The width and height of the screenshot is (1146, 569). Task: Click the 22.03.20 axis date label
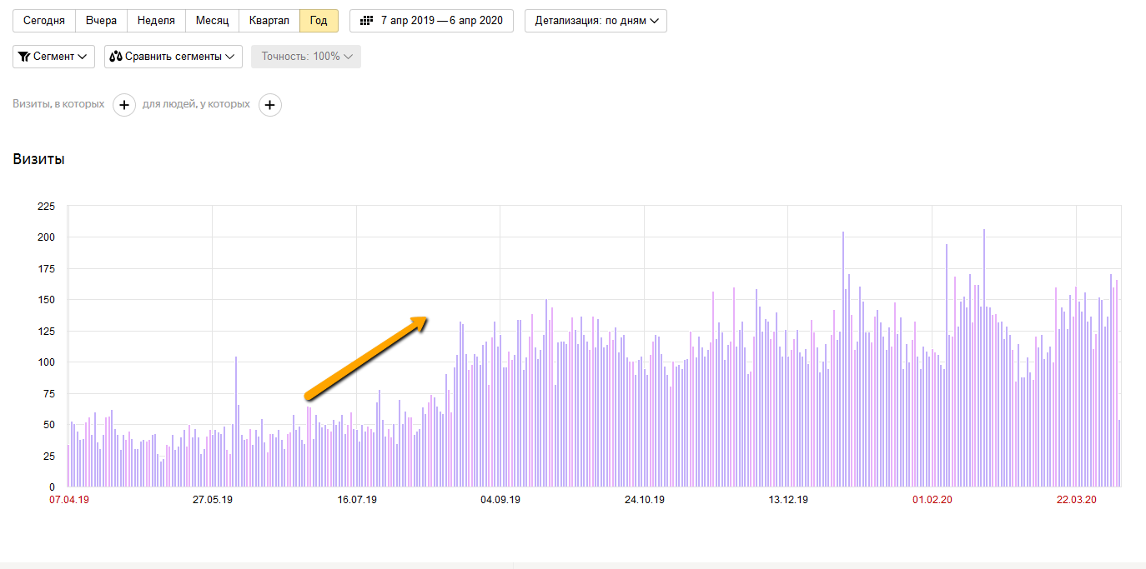(x=1077, y=500)
